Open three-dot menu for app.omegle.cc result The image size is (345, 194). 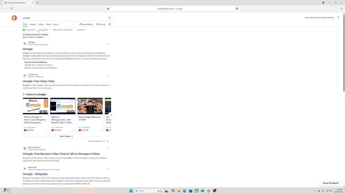pyautogui.click(x=108, y=148)
